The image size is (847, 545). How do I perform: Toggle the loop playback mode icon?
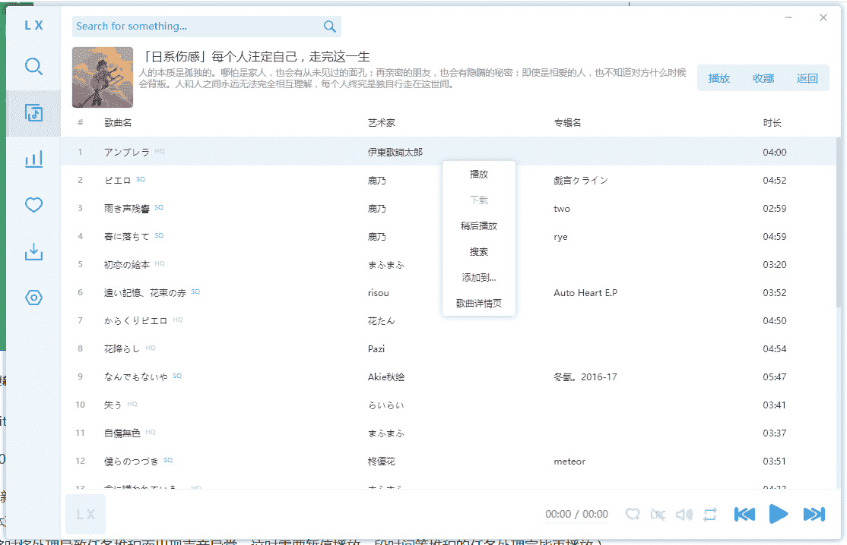pyautogui.click(x=710, y=515)
